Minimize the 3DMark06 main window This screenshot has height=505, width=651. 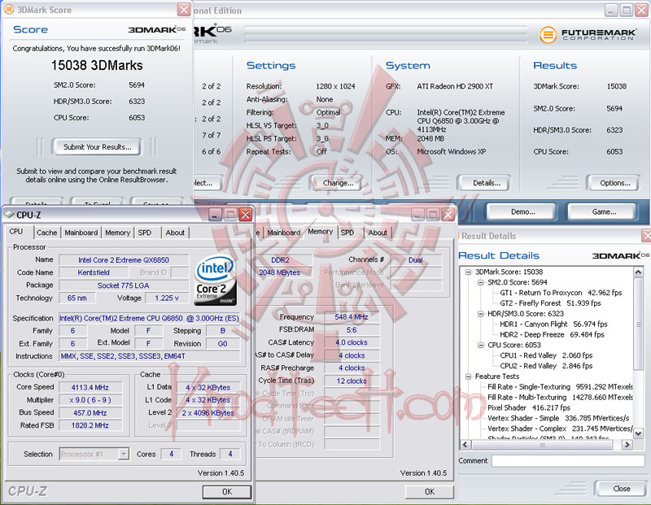pos(611,10)
